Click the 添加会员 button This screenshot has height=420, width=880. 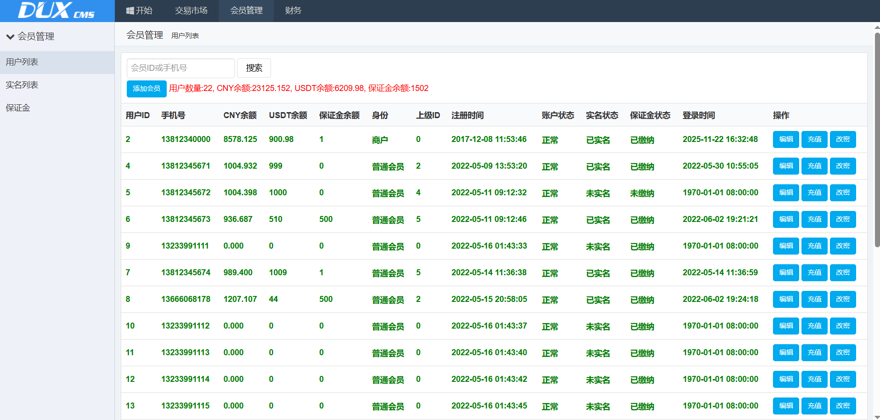click(147, 89)
